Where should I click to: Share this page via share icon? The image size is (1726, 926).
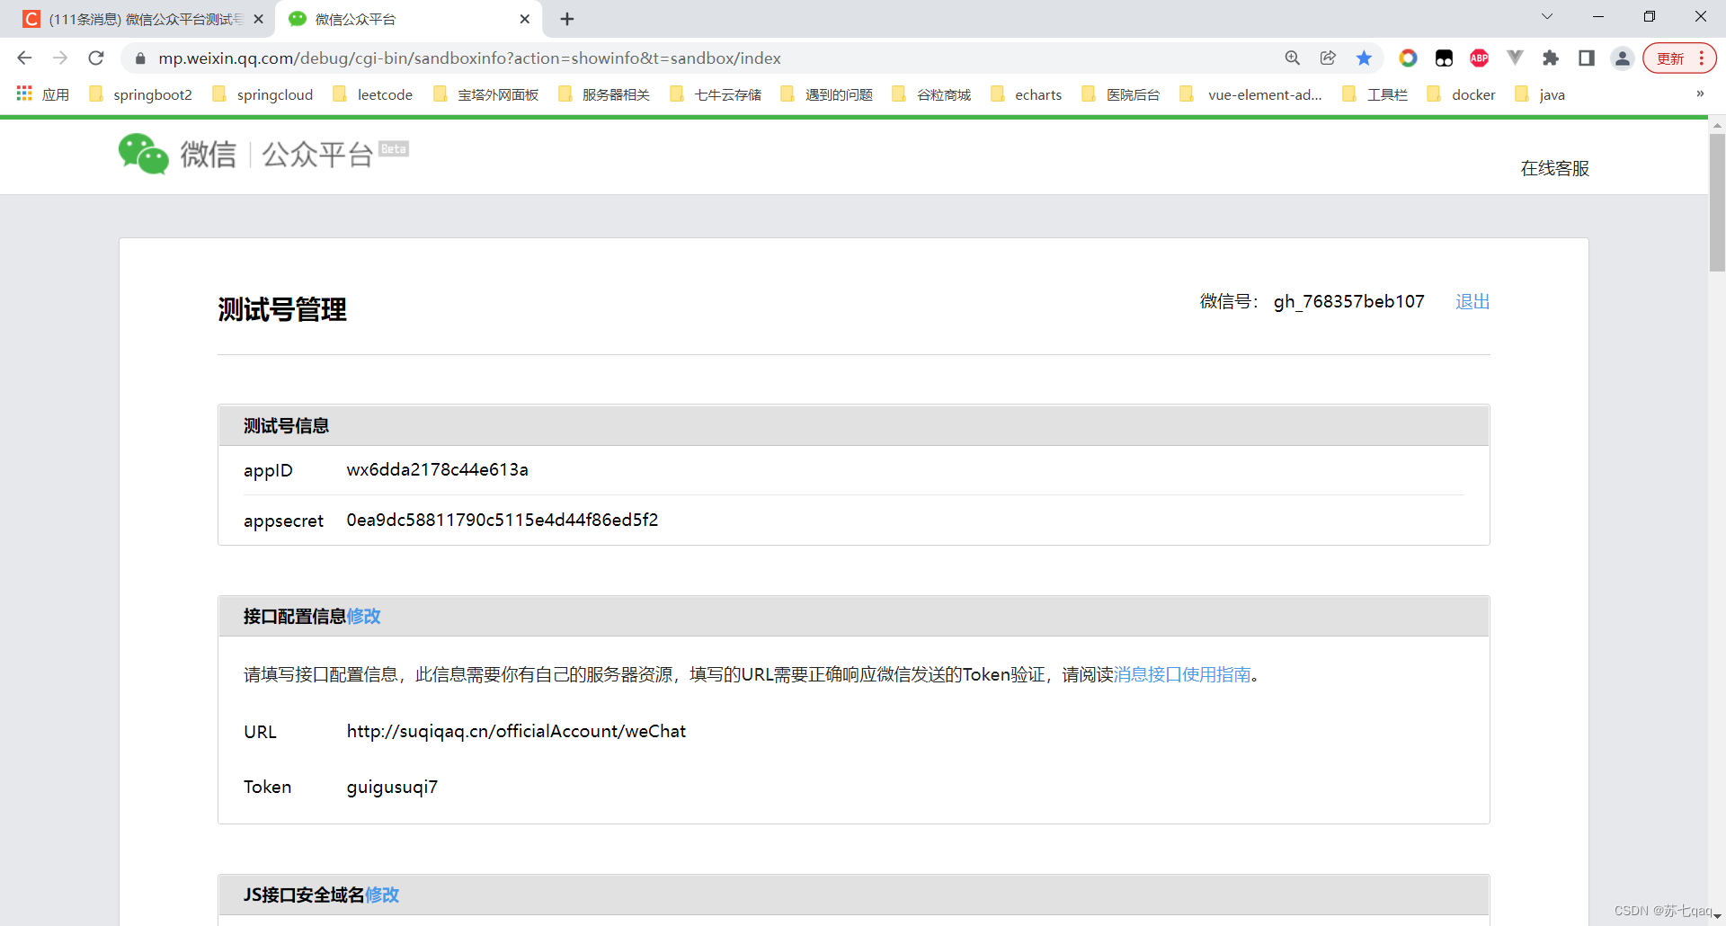1328,58
